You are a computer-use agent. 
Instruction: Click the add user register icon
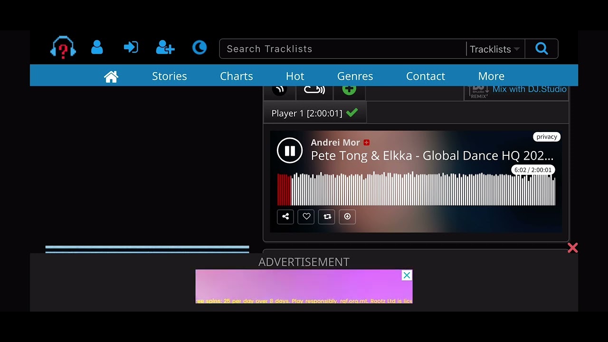click(x=165, y=47)
